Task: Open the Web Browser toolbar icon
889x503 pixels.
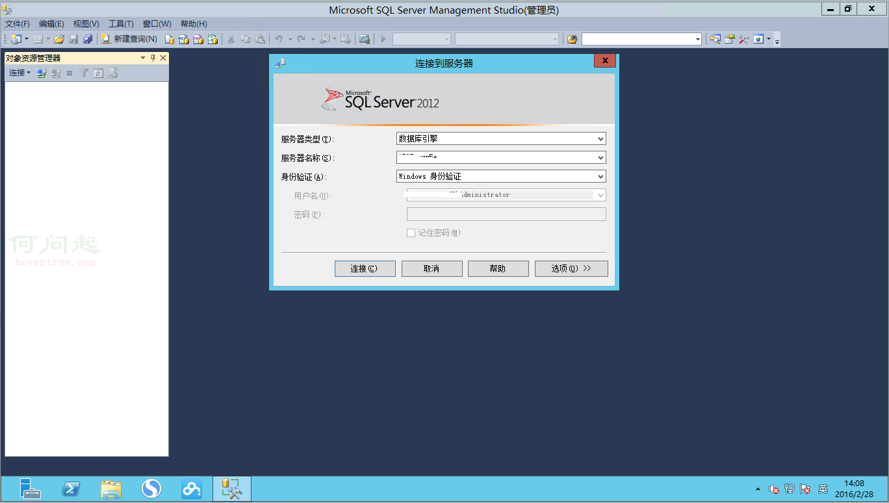Action: tap(758, 39)
